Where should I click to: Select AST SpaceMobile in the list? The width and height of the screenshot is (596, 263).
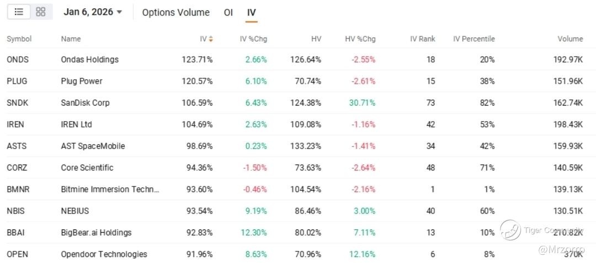click(93, 146)
